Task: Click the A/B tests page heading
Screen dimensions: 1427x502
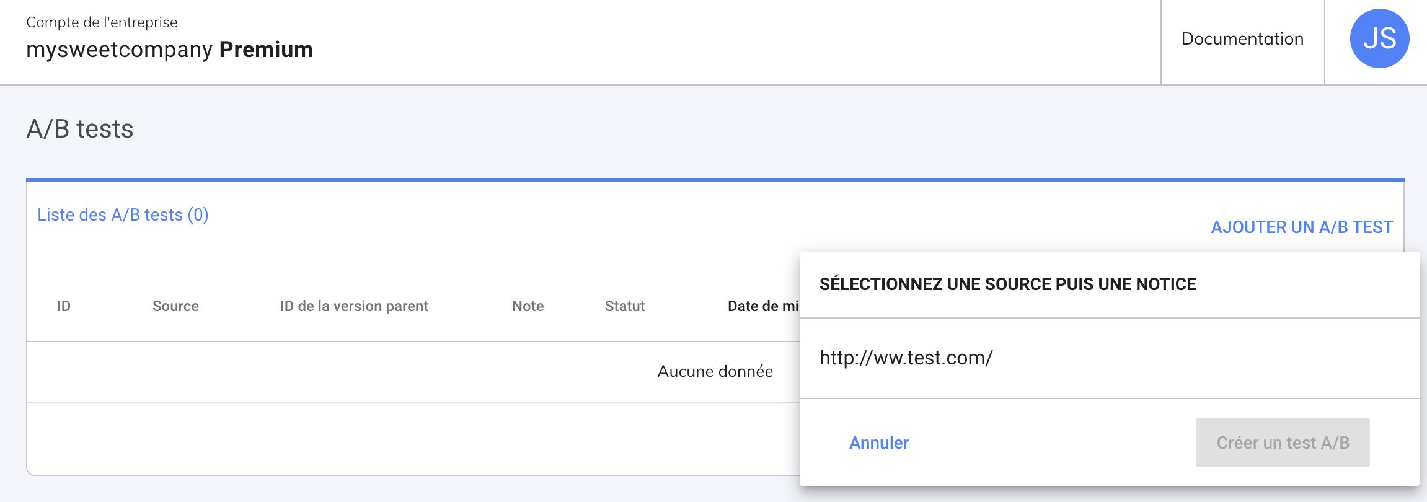Action: pyautogui.click(x=80, y=129)
